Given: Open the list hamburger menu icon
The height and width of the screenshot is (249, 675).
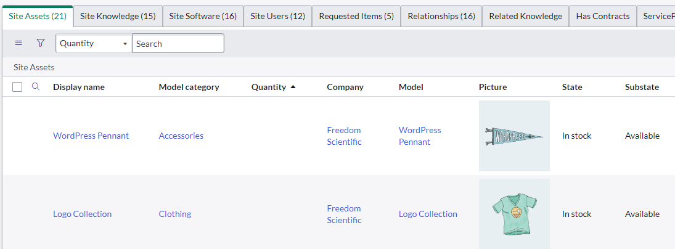Looking at the screenshot, I should [x=18, y=43].
